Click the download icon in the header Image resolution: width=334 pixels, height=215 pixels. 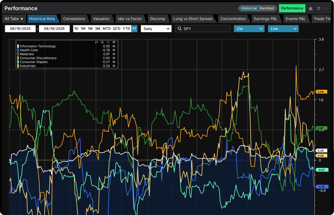(x=310, y=8)
